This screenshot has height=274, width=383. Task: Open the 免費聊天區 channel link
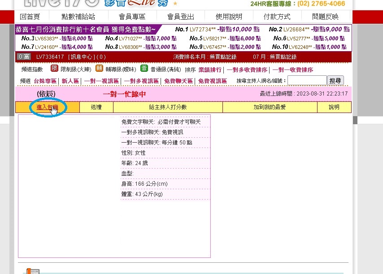pos(178,81)
